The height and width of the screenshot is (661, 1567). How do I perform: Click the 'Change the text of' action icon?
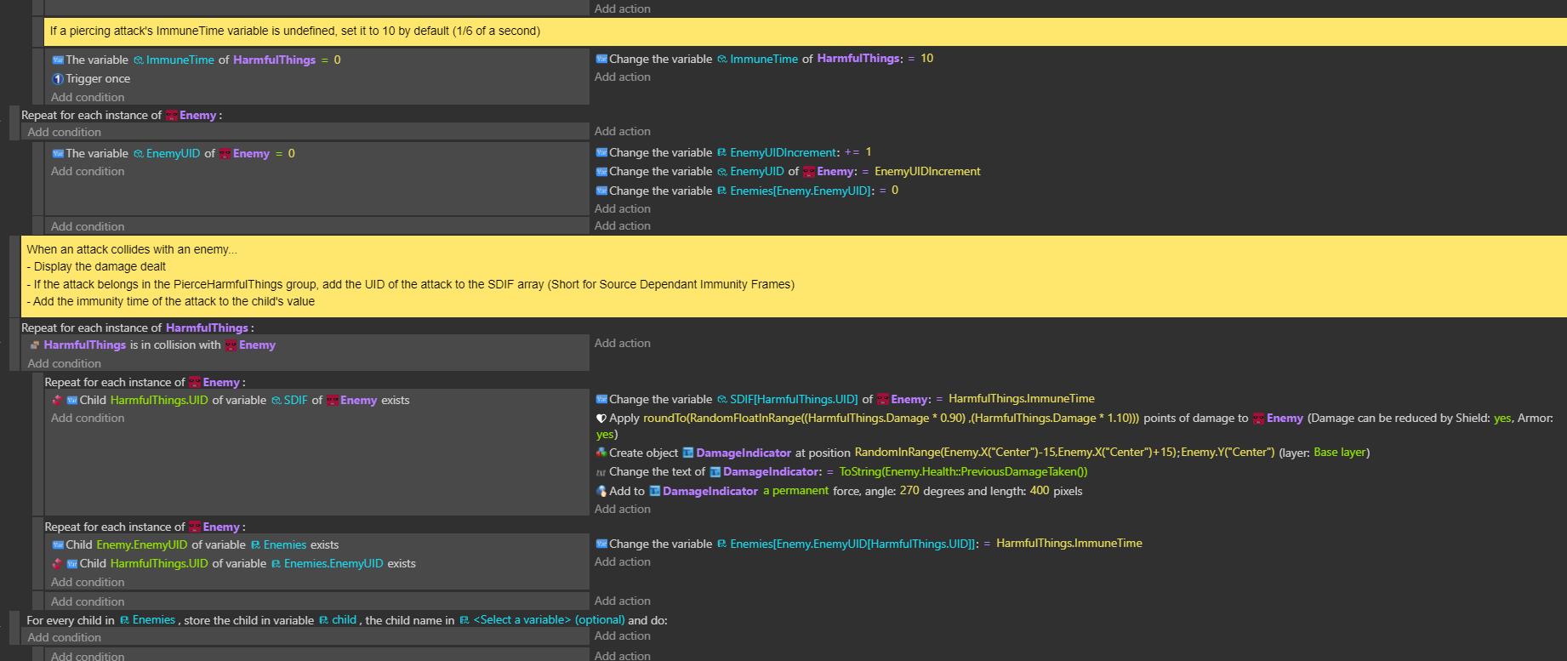[601, 472]
